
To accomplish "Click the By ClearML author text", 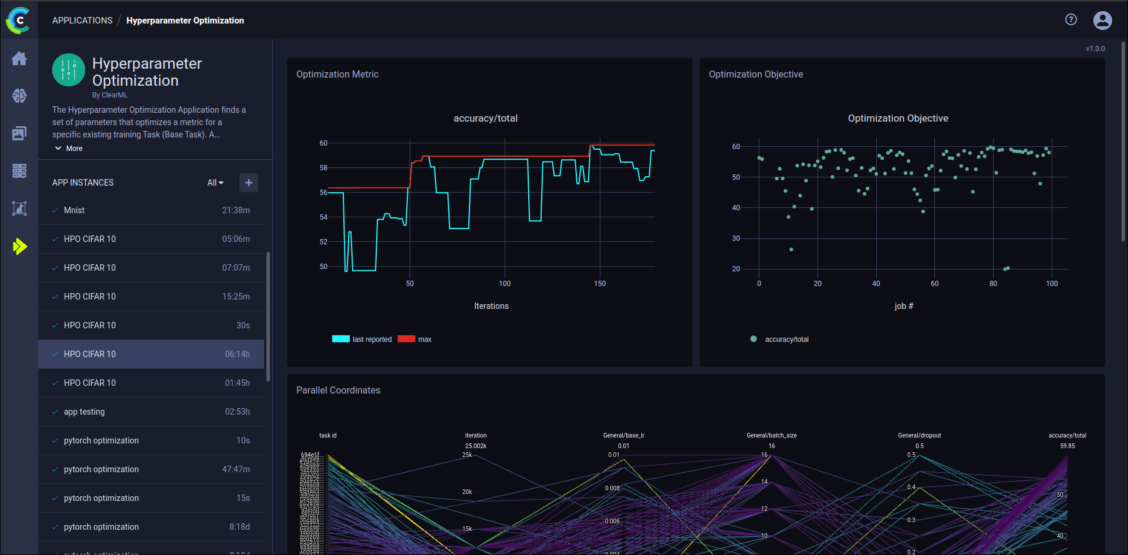I will 110,95.
